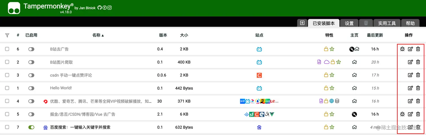Click the Tampermonkey logo in the header

pos(14,8)
